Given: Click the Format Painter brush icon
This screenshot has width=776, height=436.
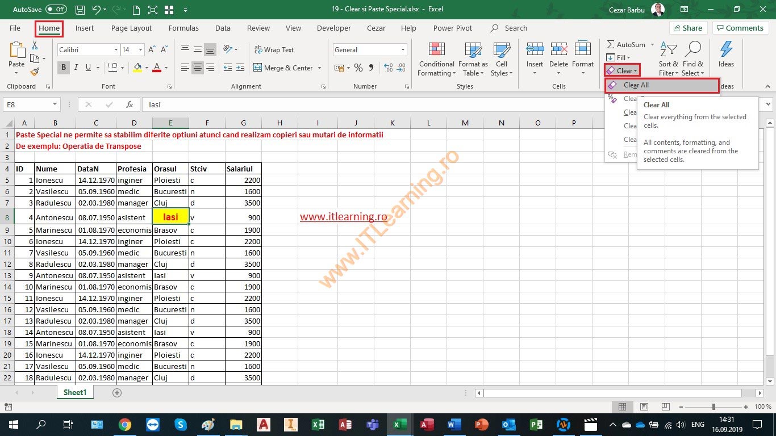Looking at the screenshot, I should point(35,72).
